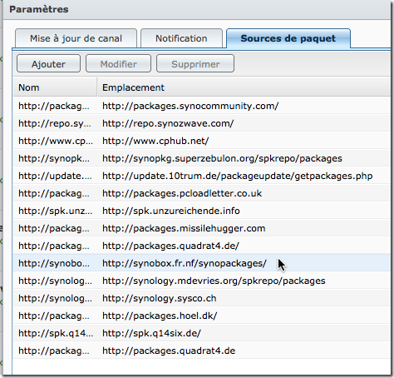Select the Sources de paquet tab
394x378 pixels.
(x=288, y=38)
